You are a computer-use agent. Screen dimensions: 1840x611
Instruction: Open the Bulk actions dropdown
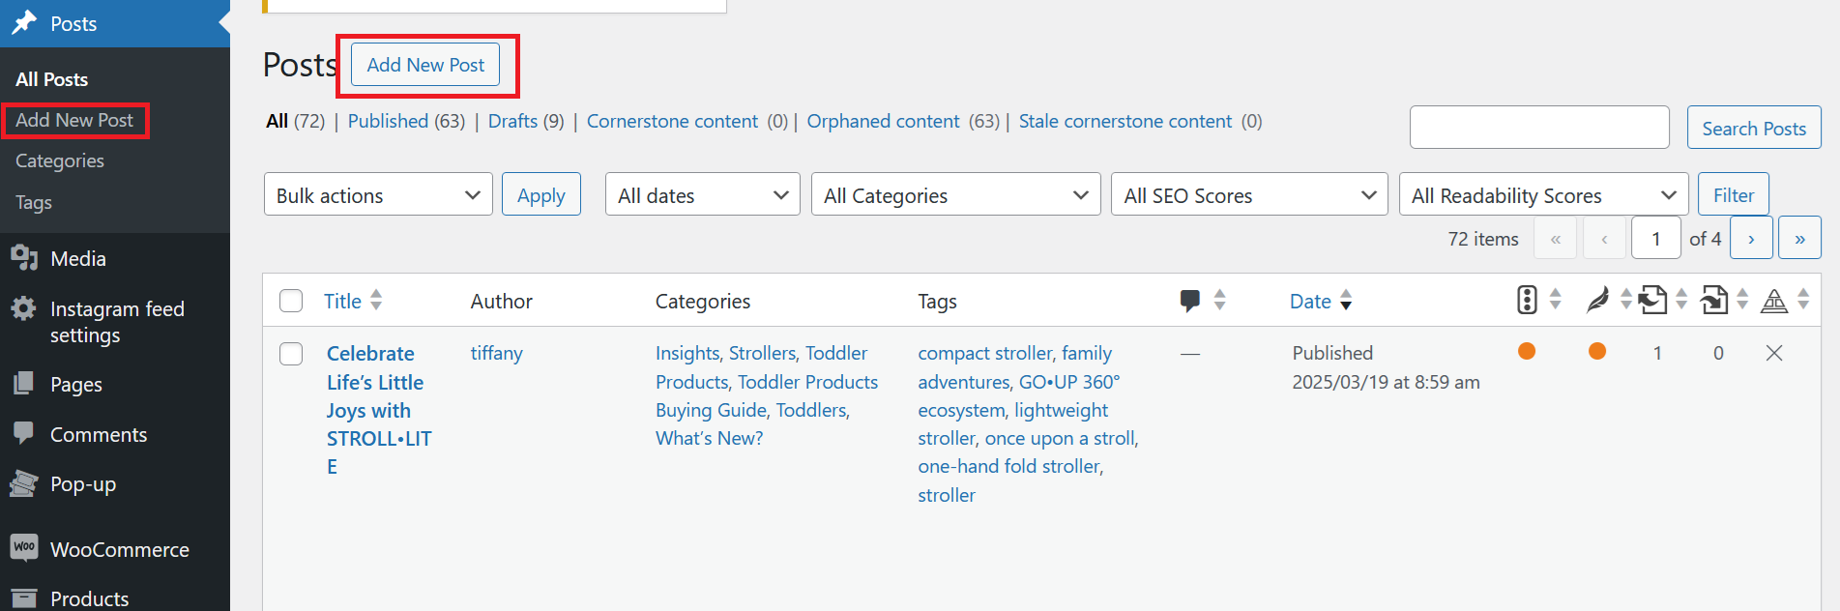coord(378,194)
